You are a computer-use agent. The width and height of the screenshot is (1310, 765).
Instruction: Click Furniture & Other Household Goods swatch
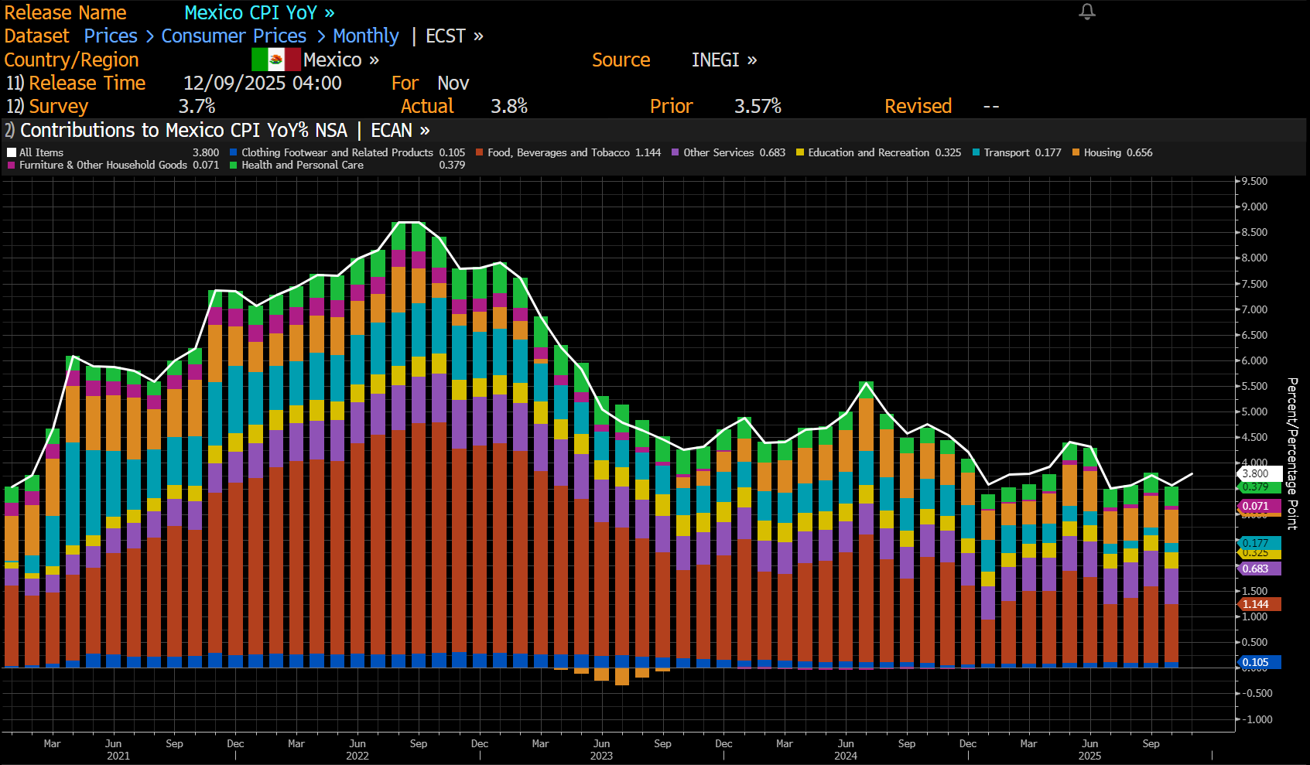[x=12, y=165]
